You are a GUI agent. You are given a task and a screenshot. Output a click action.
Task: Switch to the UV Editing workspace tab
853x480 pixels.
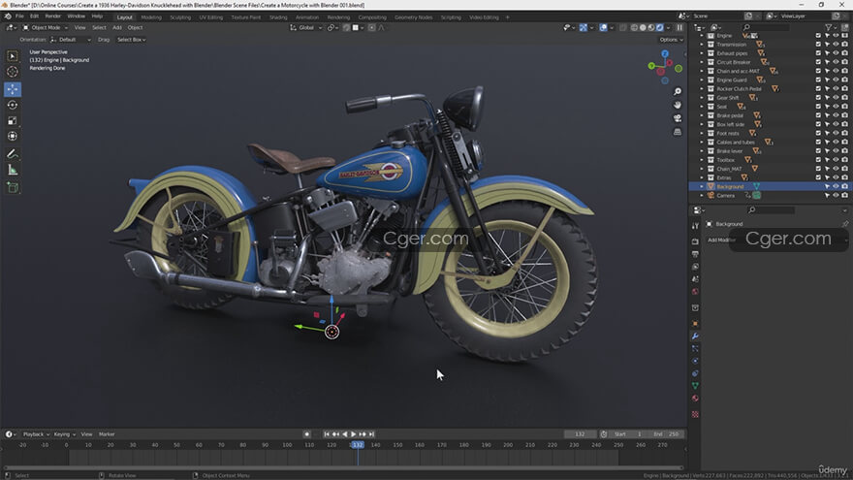[x=211, y=17]
